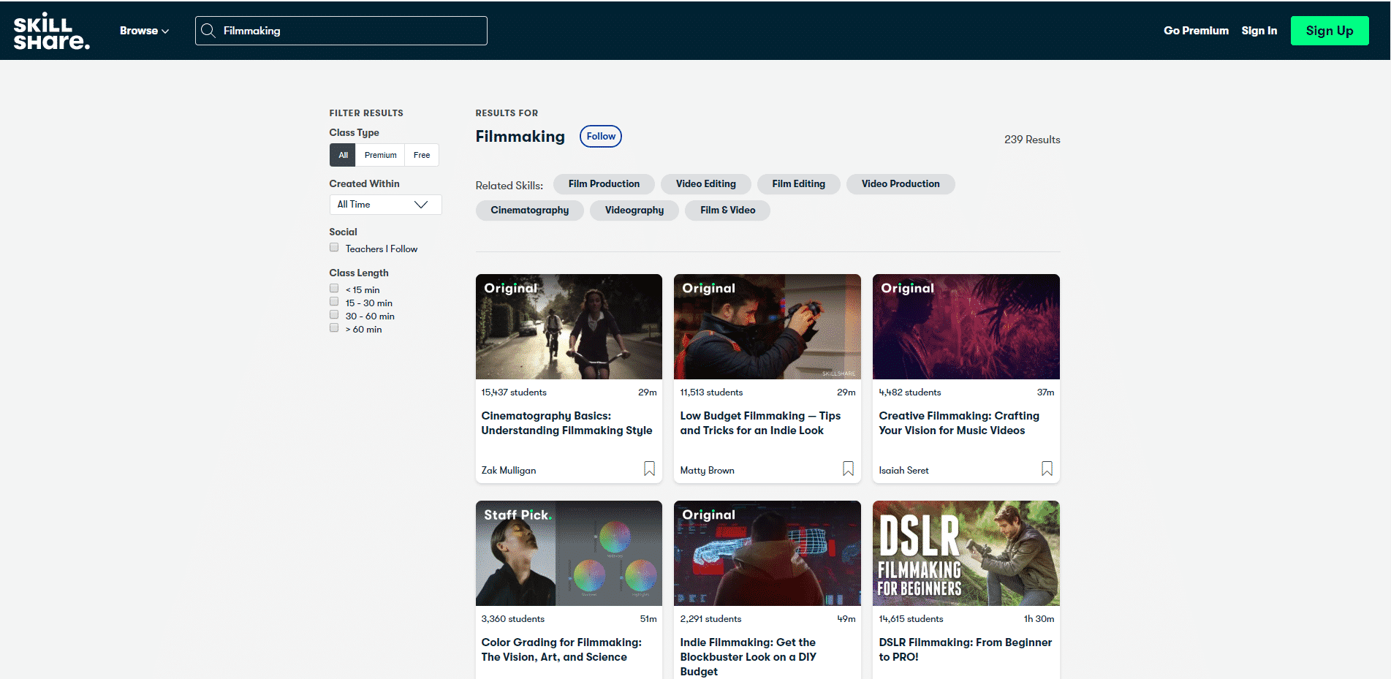Enable the 15 - 30 min filter

[x=334, y=302]
